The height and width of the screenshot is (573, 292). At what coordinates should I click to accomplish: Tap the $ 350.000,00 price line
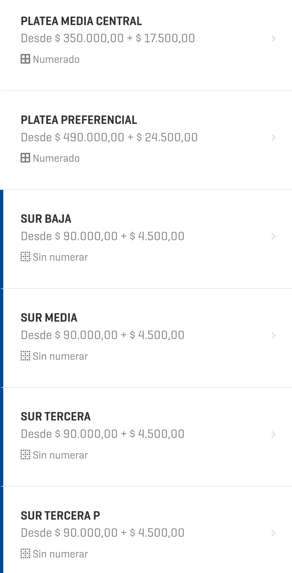point(108,38)
